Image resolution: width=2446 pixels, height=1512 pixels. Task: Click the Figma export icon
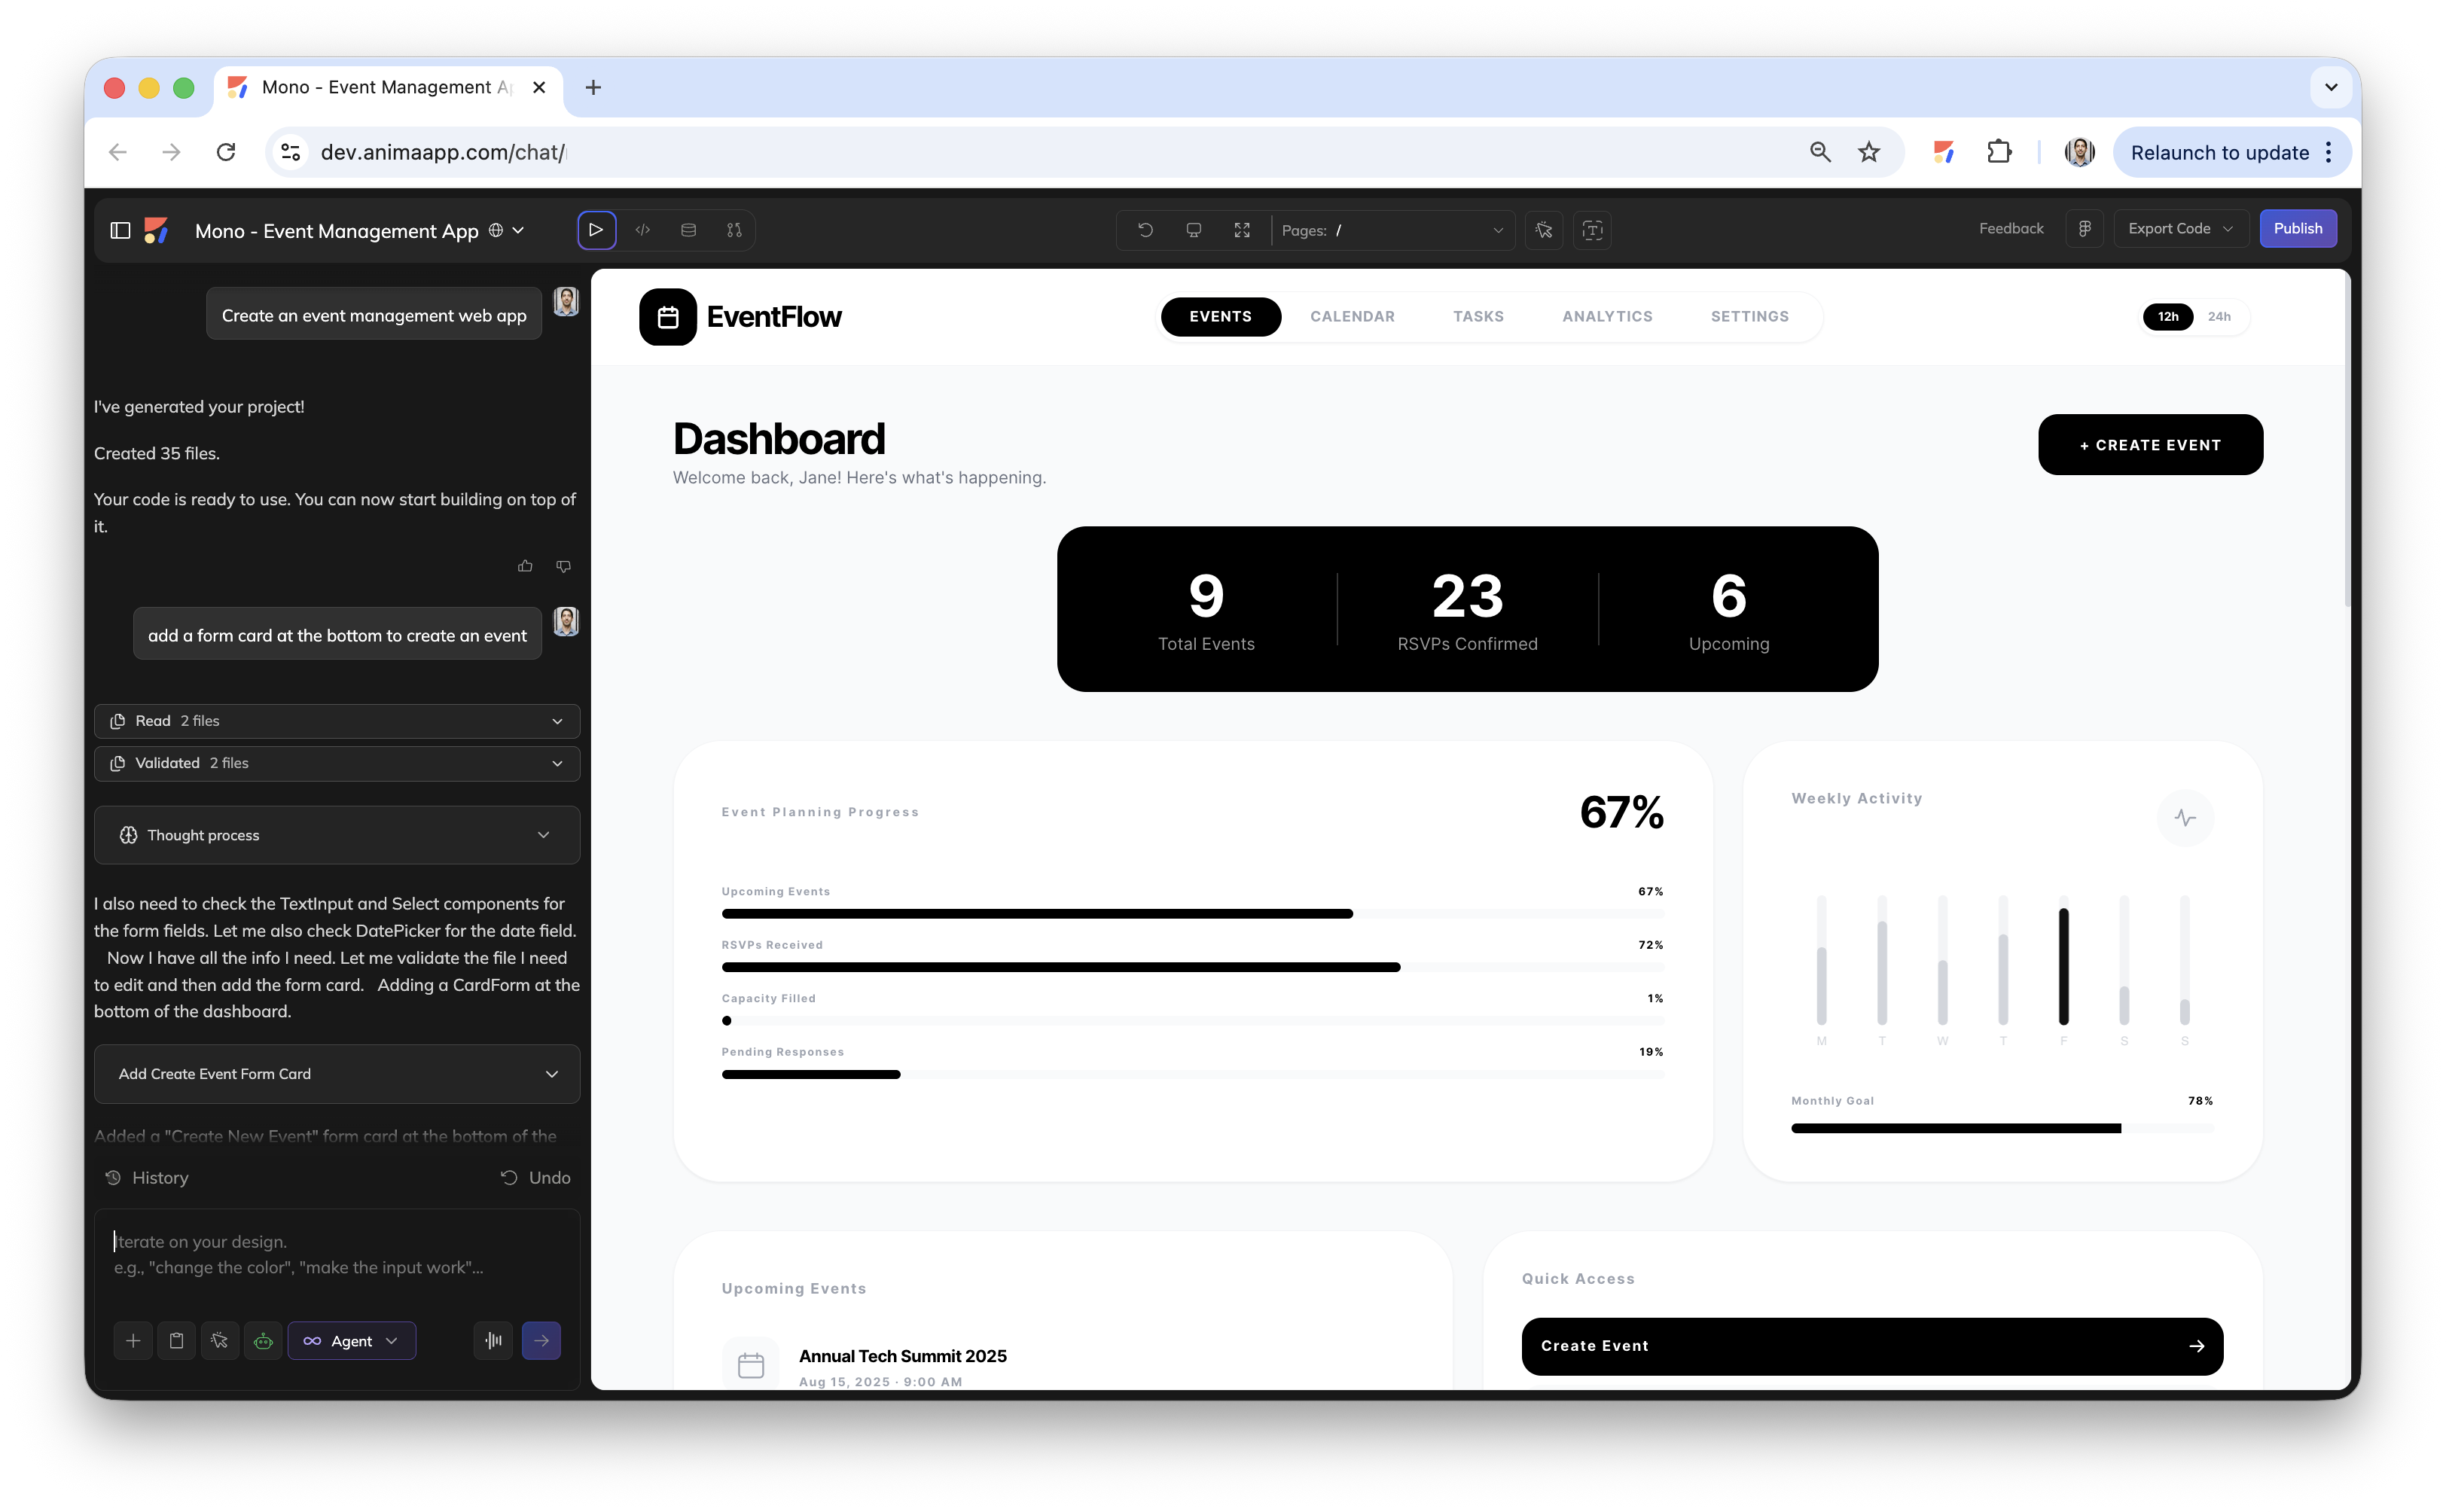[x=2085, y=229]
